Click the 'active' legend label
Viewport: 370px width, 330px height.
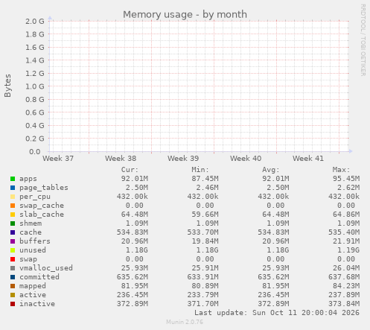click(x=33, y=295)
